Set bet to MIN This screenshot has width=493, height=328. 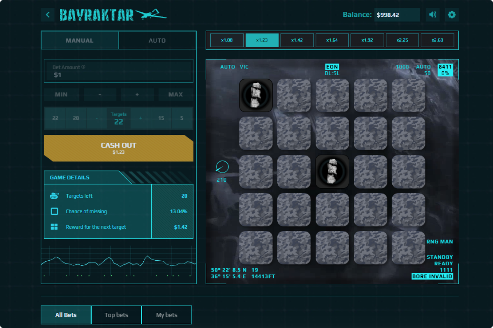(x=61, y=95)
